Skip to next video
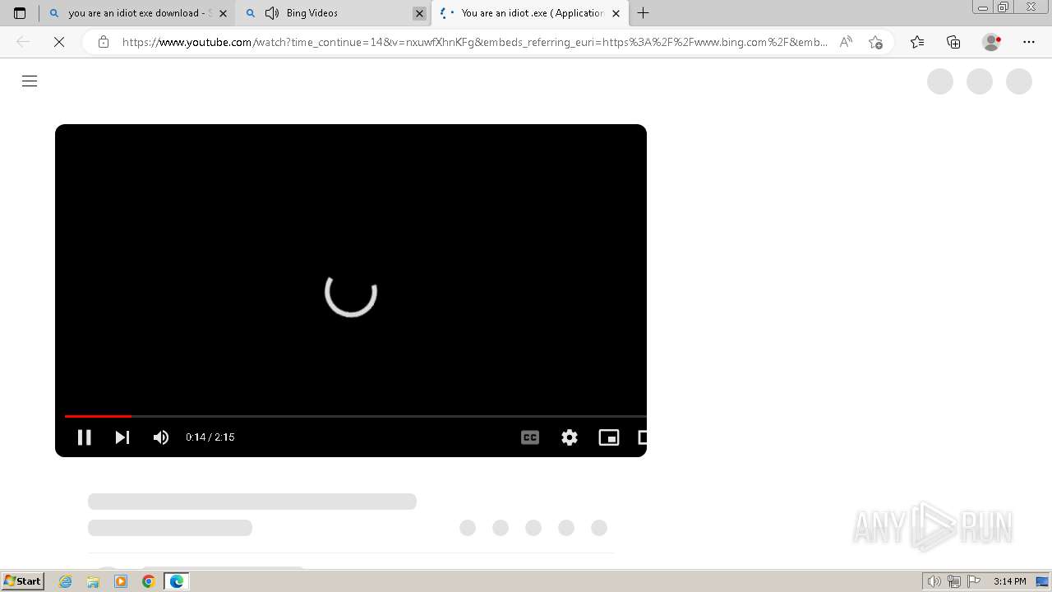This screenshot has height=592, width=1052. click(122, 437)
